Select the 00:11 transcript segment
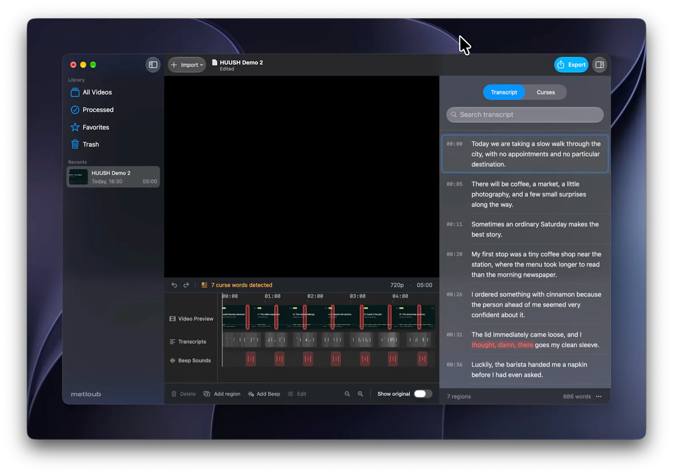This screenshot has height=475, width=673. point(525,229)
